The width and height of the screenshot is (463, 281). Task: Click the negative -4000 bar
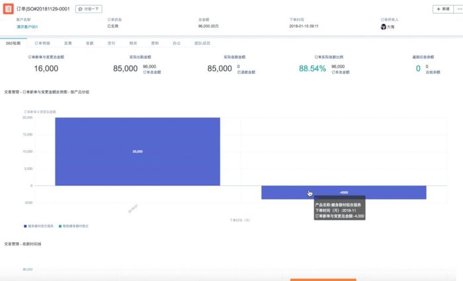[344, 192]
